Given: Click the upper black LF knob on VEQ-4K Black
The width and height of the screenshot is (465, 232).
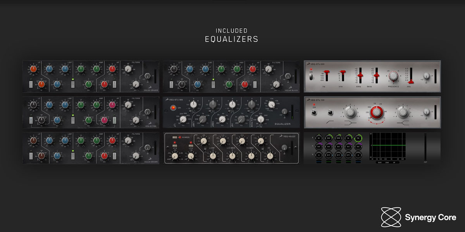Looking at the screenshot, I should (174, 69).
